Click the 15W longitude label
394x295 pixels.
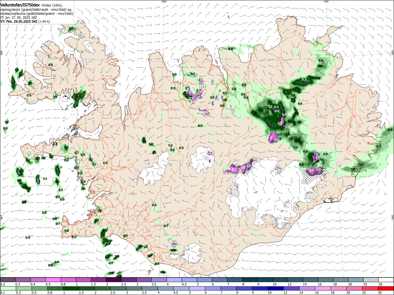coord(326,2)
